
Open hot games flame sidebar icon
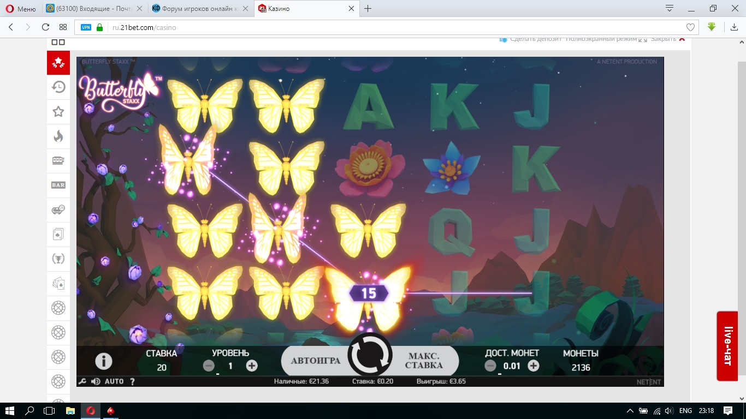click(58, 136)
